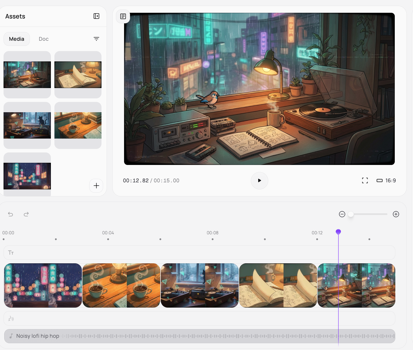Click the plus button to add media
The width and height of the screenshot is (413, 350).
pyautogui.click(x=96, y=186)
